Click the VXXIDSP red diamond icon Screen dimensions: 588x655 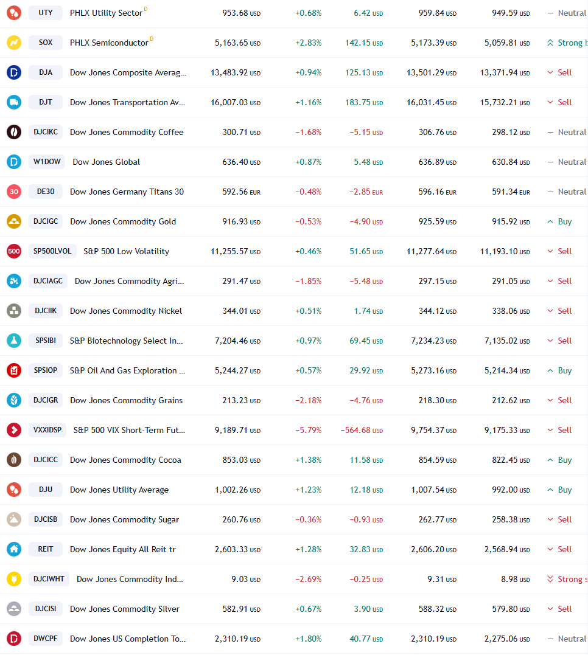coord(14,430)
